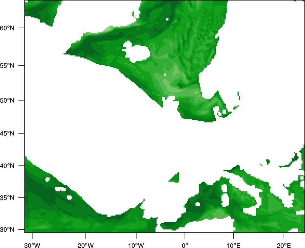Click the 0° longitude label

click(x=185, y=245)
